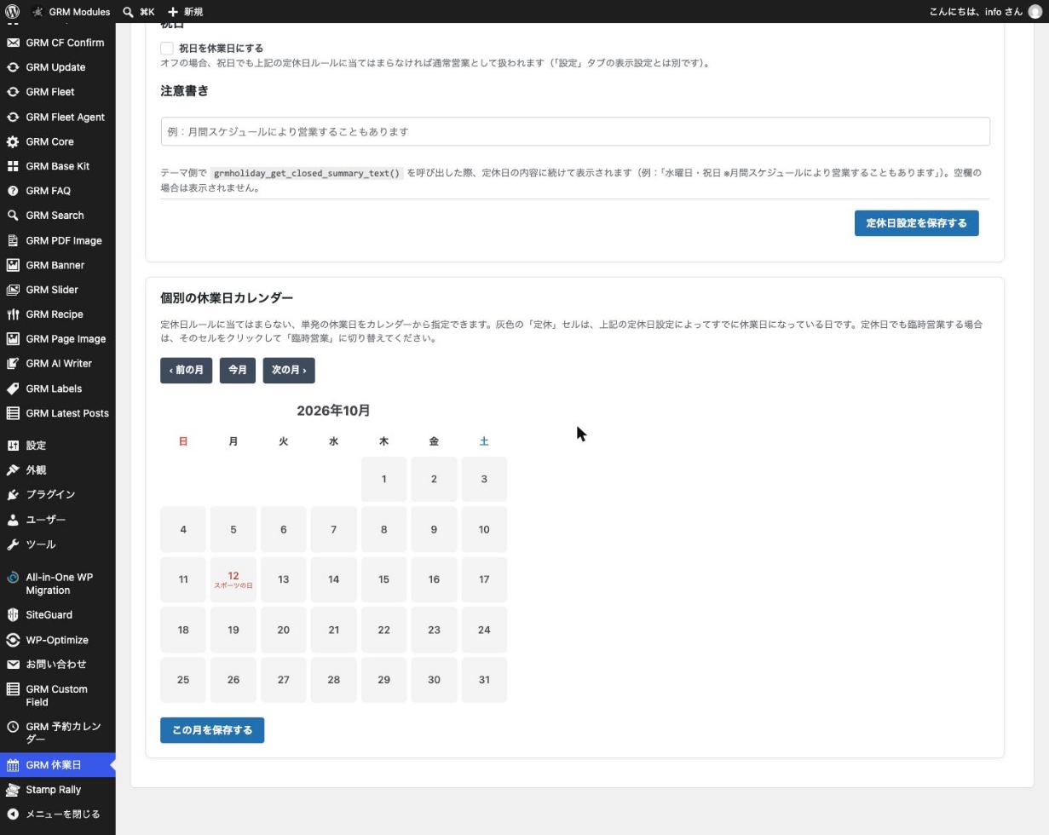Click the SiteGuard shield icon
Image resolution: width=1049 pixels, height=835 pixels.
point(13,615)
